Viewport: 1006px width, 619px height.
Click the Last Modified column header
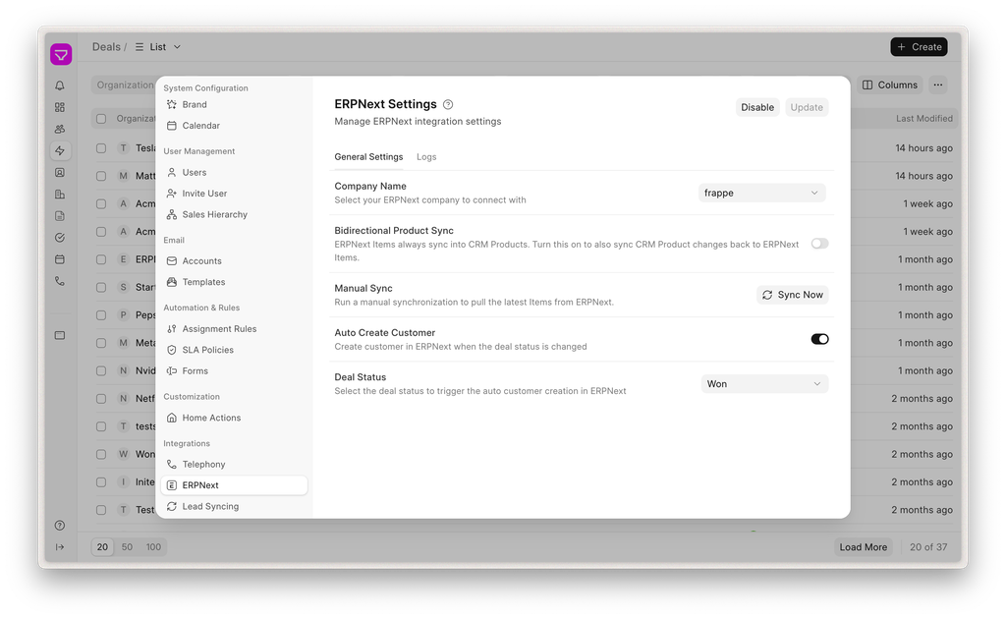click(x=923, y=119)
